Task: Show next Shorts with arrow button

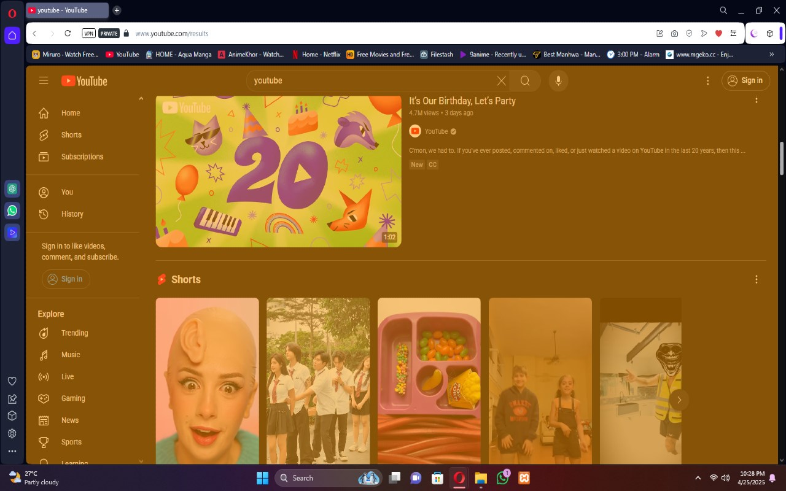Action: pyautogui.click(x=679, y=400)
